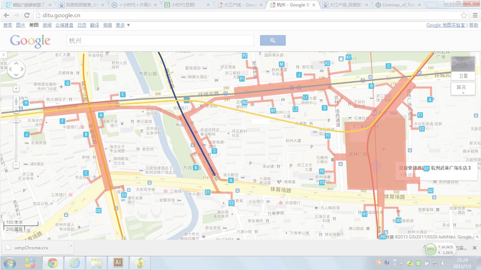Click the zoom in plus button
The height and width of the screenshot is (270, 481).
point(16,110)
